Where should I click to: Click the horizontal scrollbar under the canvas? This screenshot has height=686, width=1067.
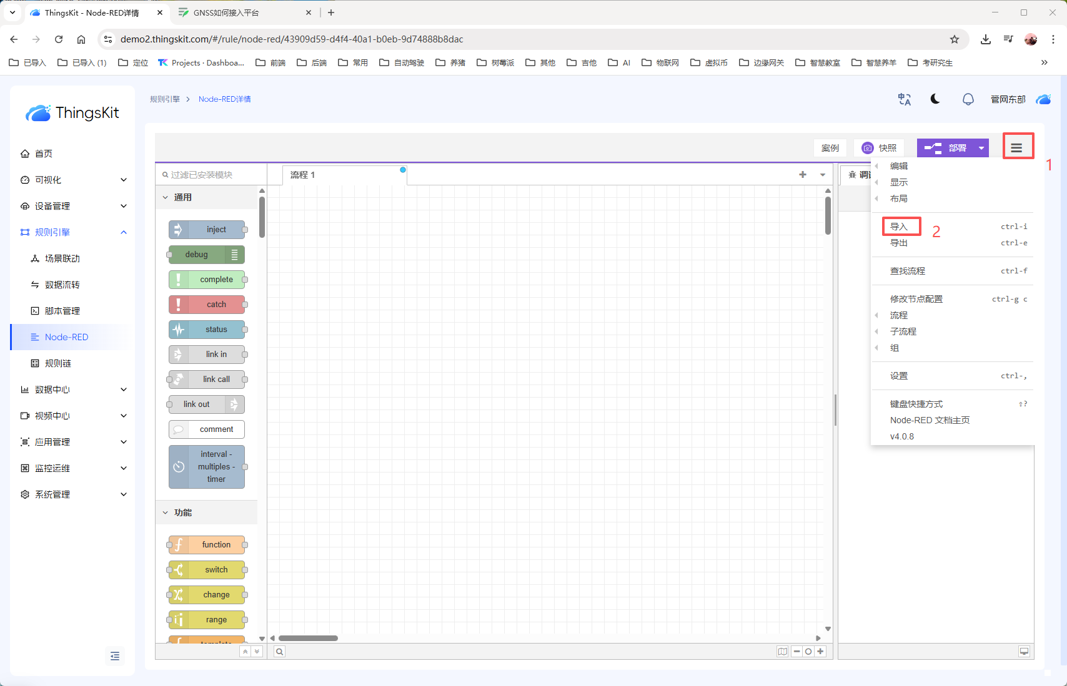pos(308,638)
